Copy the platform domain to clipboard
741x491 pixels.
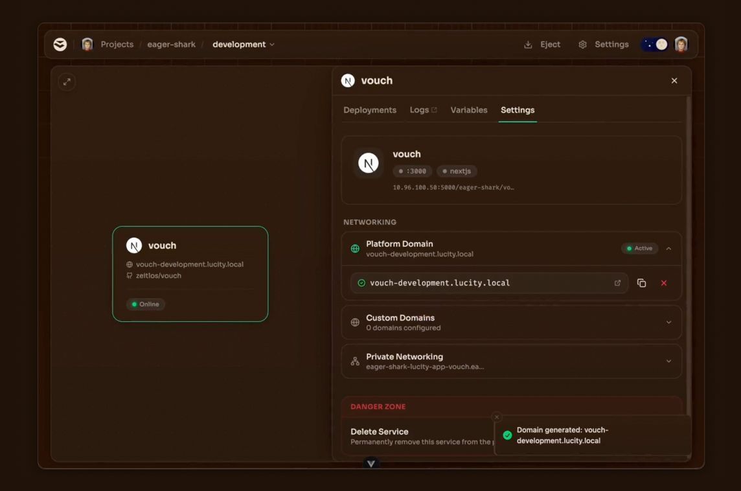(641, 283)
